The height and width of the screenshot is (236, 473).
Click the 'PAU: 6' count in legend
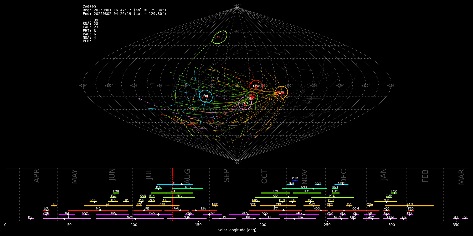(89, 34)
